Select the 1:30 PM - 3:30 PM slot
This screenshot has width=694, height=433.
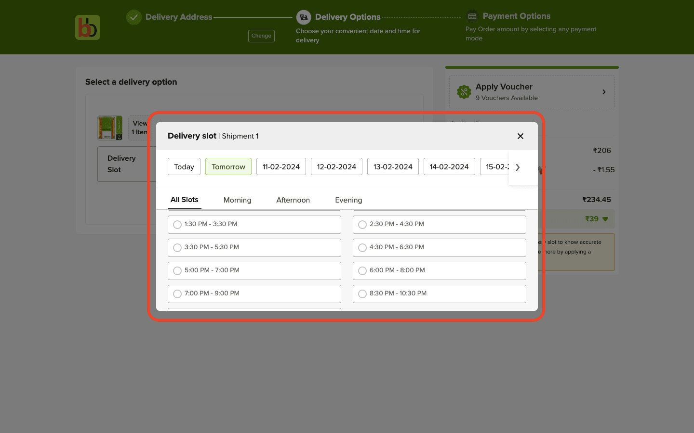(x=254, y=225)
